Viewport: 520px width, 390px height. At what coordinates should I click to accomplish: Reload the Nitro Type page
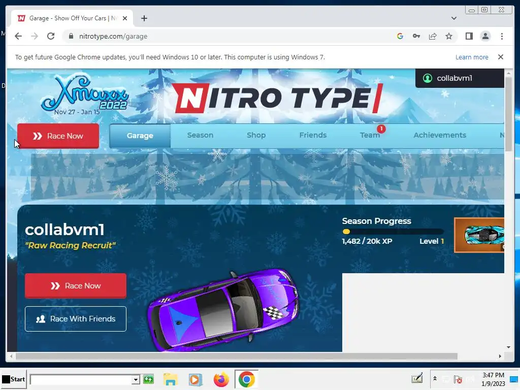click(x=51, y=36)
